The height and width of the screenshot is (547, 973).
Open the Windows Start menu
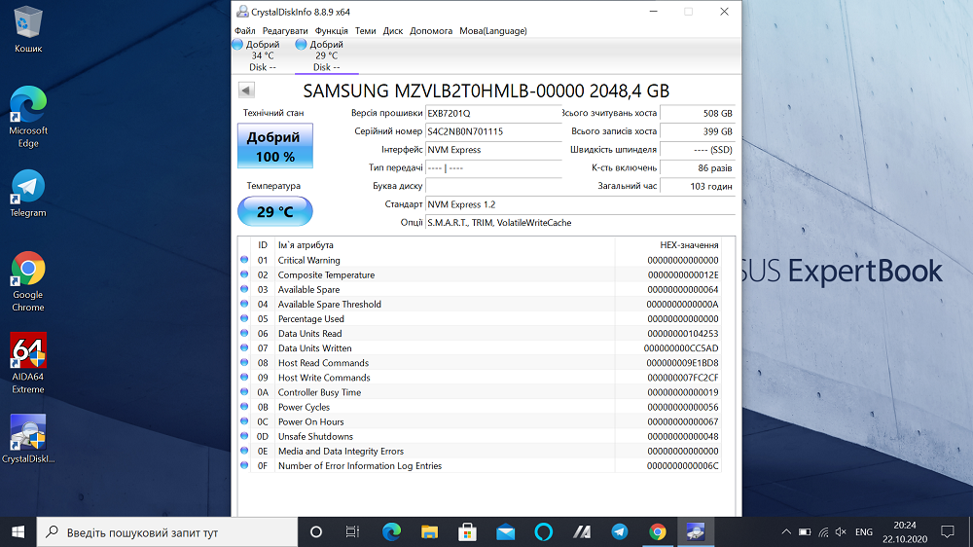click(x=18, y=532)
